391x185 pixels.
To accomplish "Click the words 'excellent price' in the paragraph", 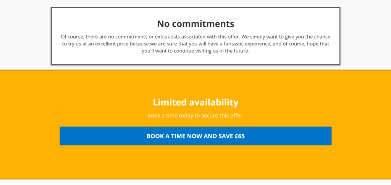I will pyautogui.click(x=111, y=44).
